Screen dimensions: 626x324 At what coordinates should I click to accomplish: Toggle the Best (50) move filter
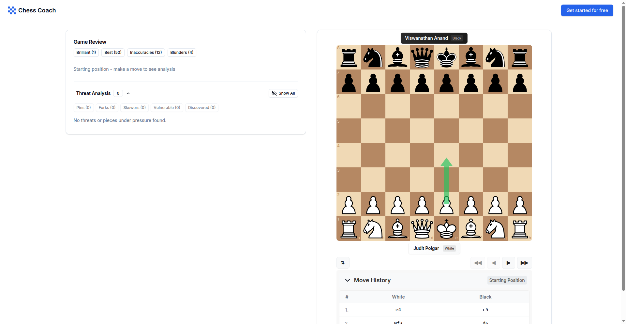click(113, 53)
